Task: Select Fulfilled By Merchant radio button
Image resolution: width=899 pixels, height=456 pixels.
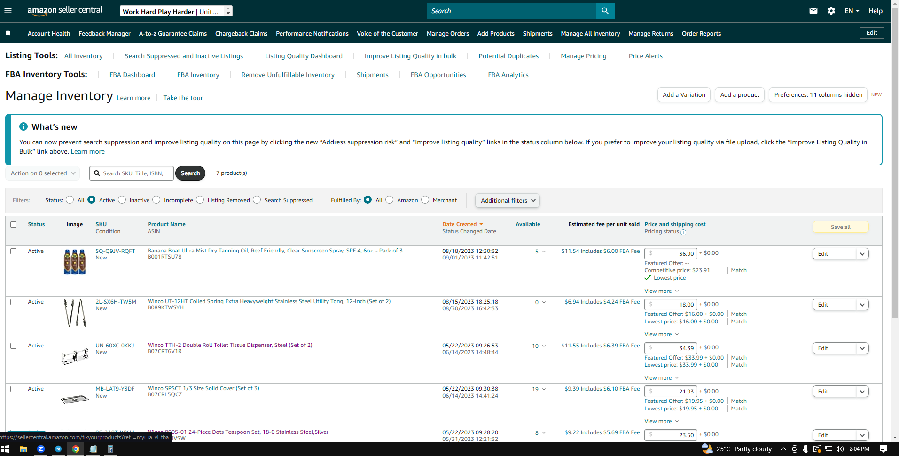Action: coord(425,200)
